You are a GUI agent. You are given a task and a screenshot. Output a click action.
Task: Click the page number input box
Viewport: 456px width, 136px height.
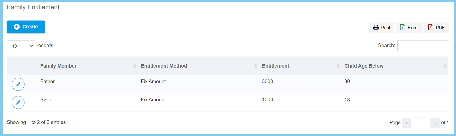click(x=421, y=123)
